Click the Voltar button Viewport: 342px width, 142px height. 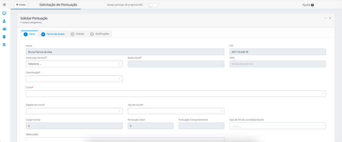tap(21, 5)
